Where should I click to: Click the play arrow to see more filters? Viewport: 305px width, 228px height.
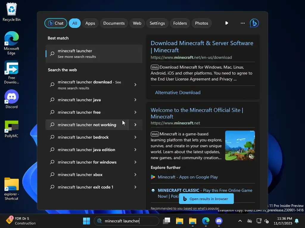[227, 23]
